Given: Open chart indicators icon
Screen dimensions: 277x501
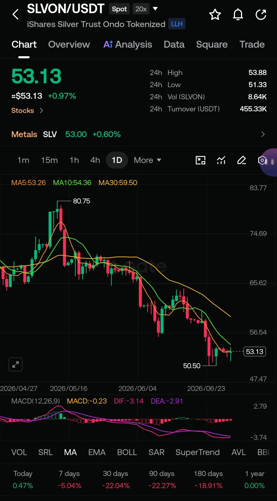Looking at the screenshot, I should [x=221, y=160].
